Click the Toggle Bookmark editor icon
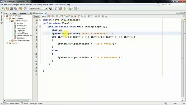 tap(85, 16)
